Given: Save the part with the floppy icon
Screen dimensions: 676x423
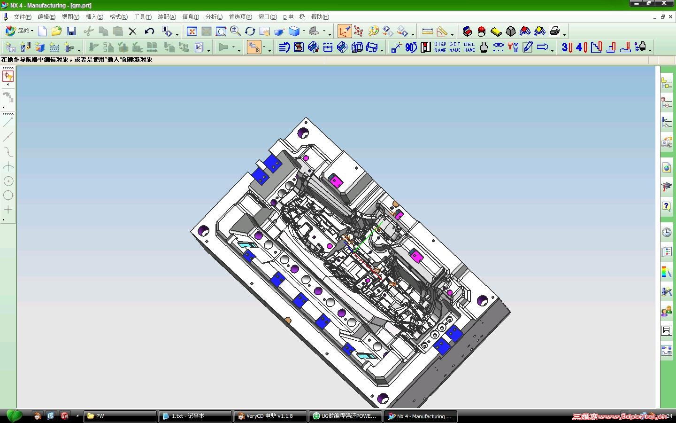Looking at the screenshot, I should click(71, 31).
